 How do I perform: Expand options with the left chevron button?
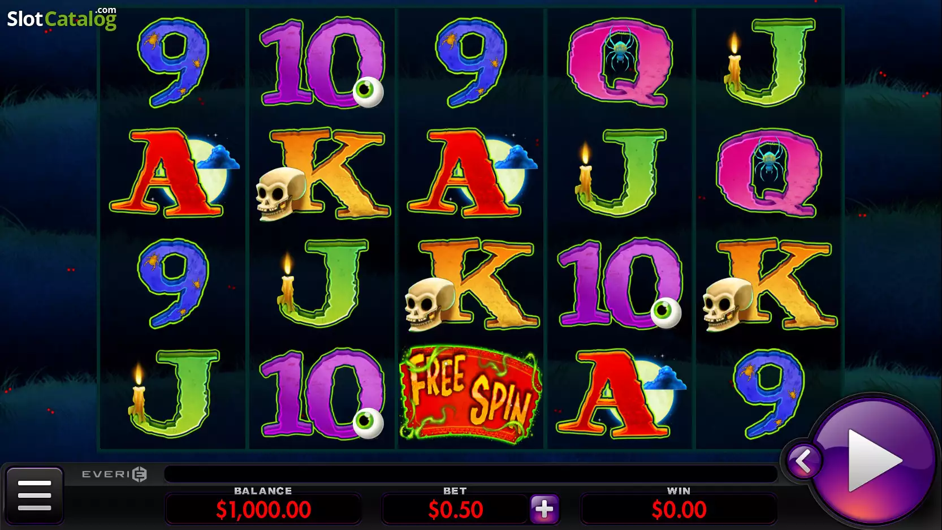click(803, 461)
